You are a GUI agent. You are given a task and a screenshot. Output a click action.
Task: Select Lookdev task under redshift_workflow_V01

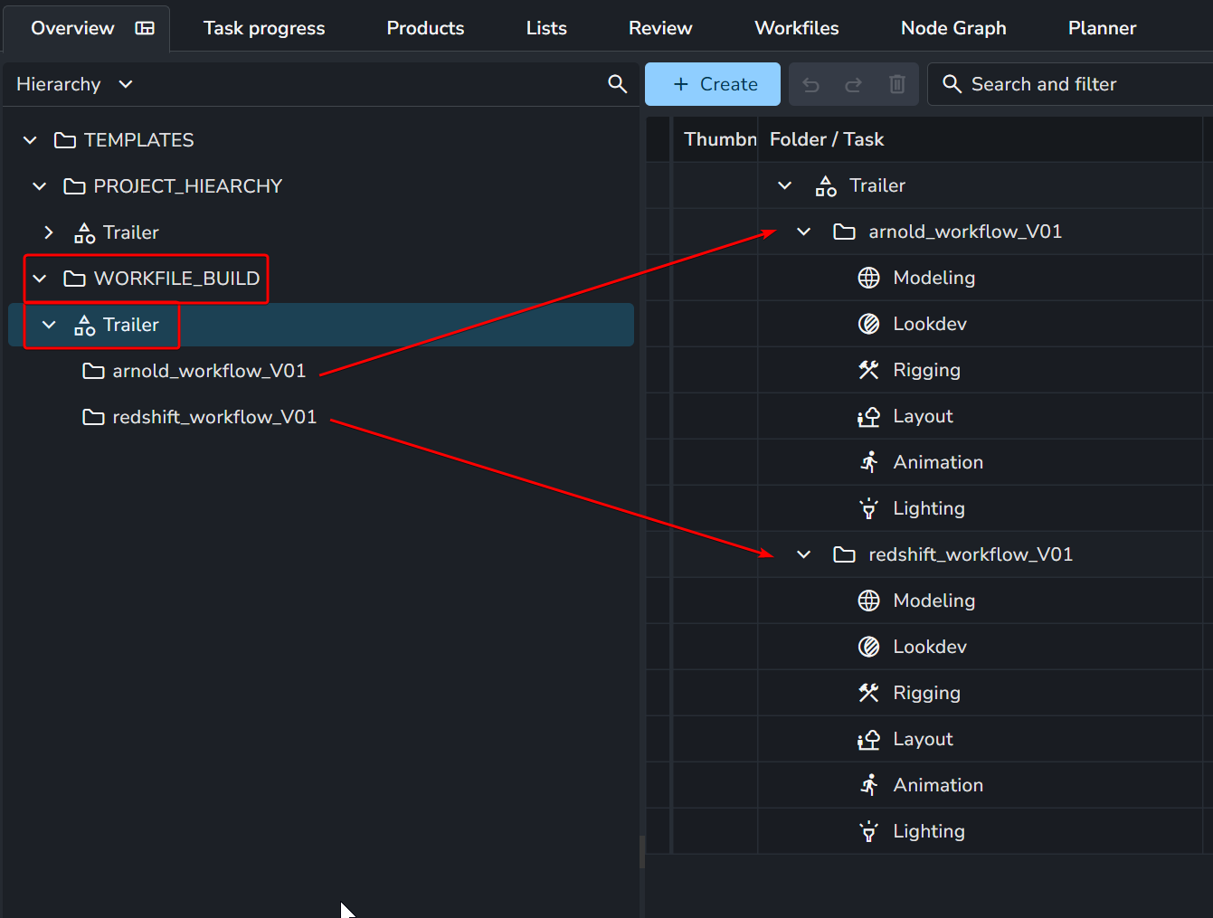coord(929,647)
